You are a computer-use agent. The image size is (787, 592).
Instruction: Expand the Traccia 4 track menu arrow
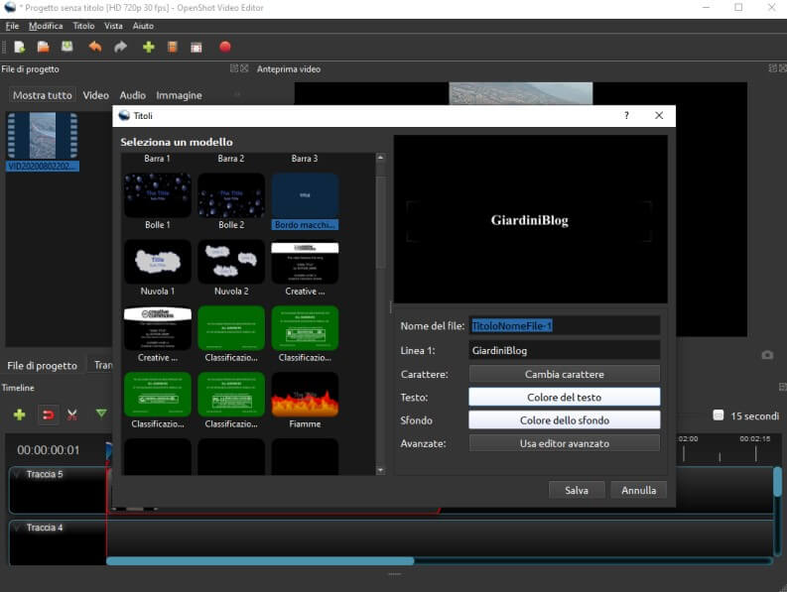[17, 528]
